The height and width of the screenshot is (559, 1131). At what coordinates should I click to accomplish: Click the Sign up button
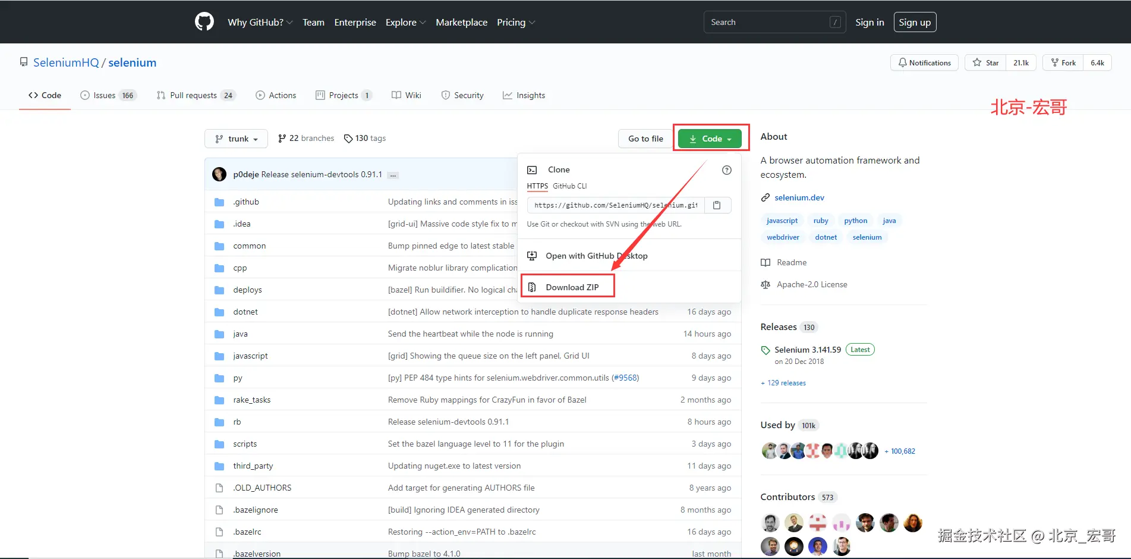(915, 22)
